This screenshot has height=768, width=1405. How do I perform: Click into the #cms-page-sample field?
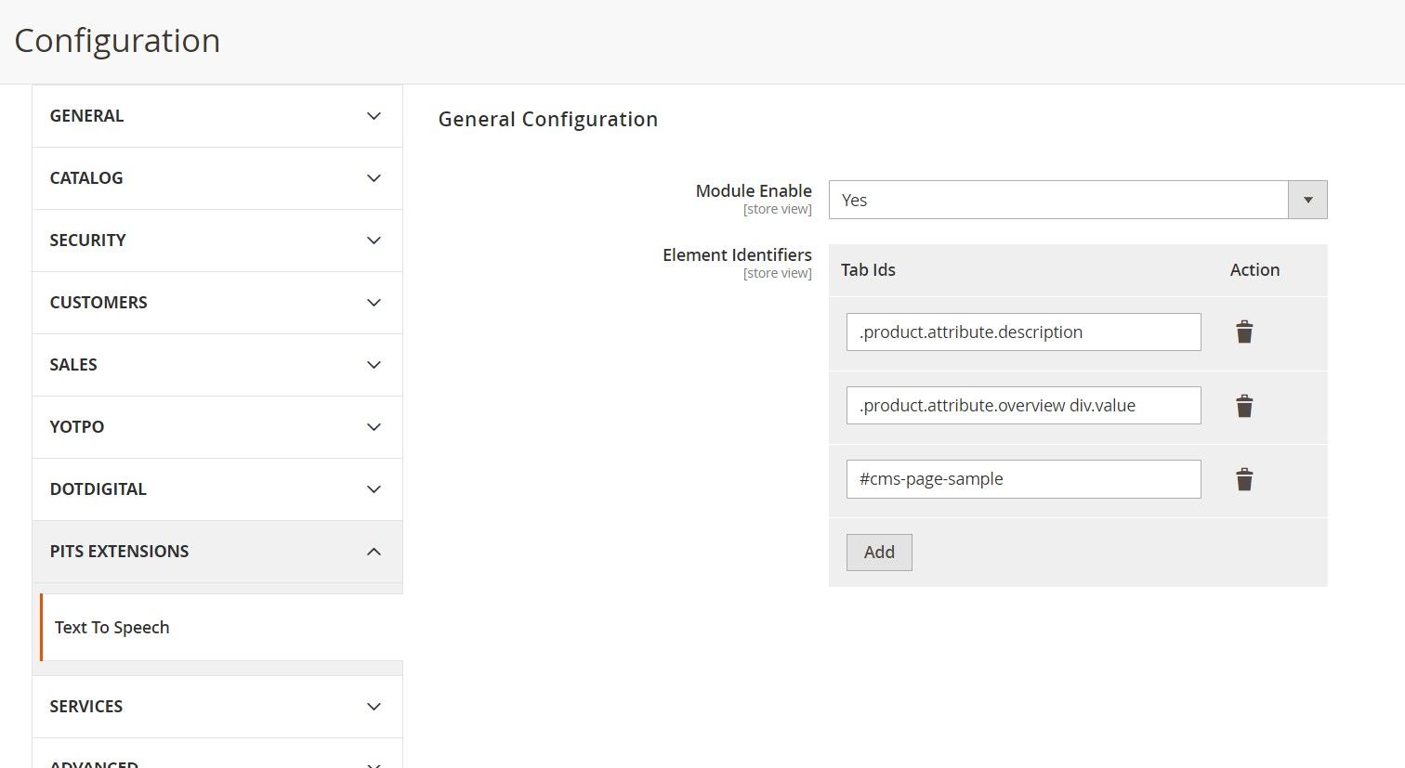[x=1023, y=479]
